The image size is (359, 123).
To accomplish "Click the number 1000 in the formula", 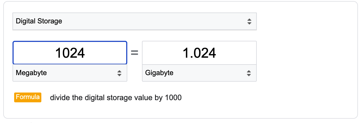I will tap(173, 97).
